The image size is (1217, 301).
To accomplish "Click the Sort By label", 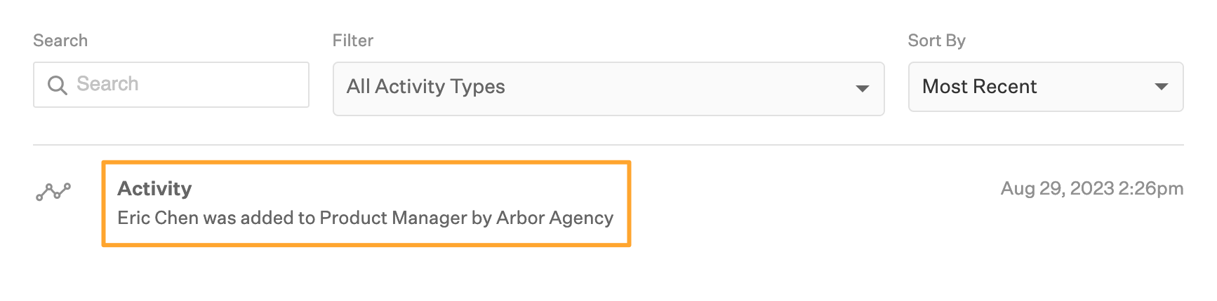I will (937, 41).
